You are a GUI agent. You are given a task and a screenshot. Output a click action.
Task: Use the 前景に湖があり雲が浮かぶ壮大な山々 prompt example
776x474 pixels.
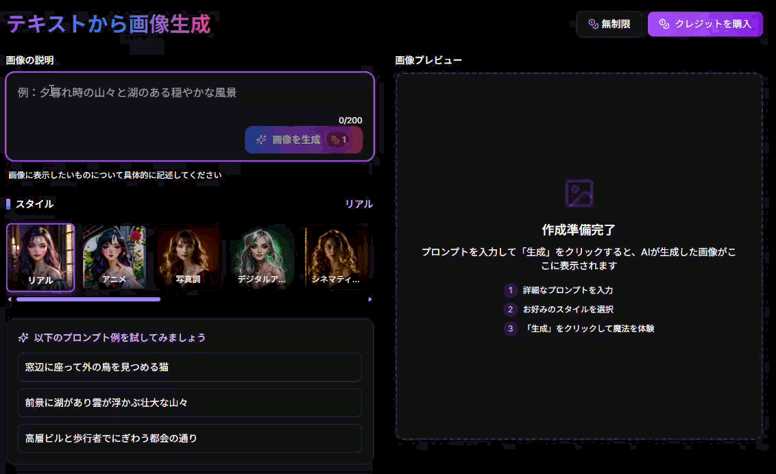(190, 403)
